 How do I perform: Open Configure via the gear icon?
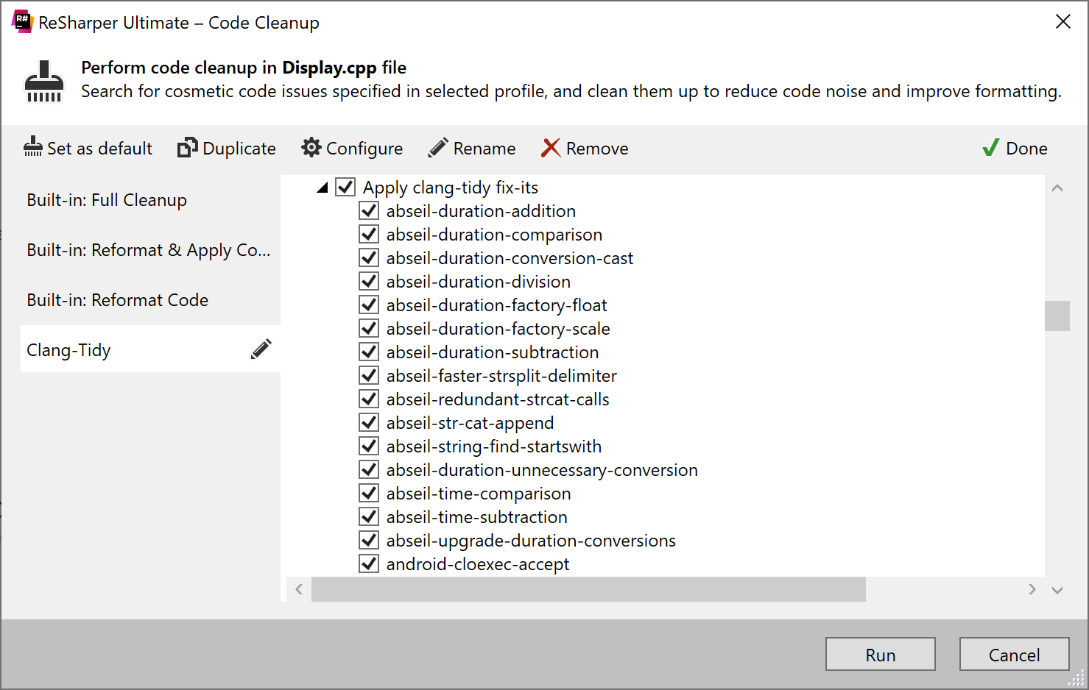pos(311,147)
